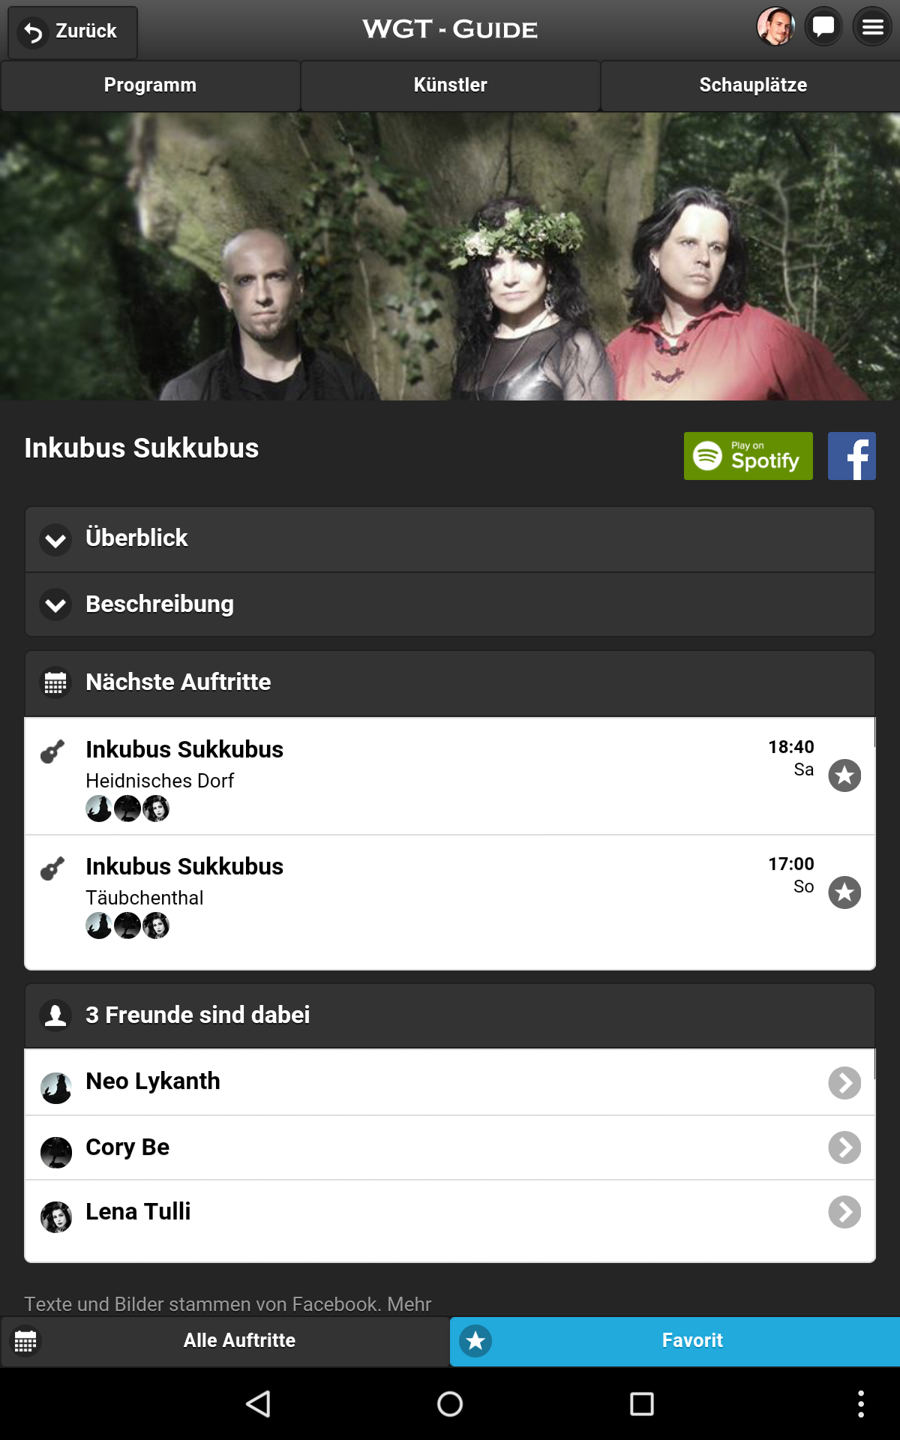Expand the Beschreibung section

[450, 604]
